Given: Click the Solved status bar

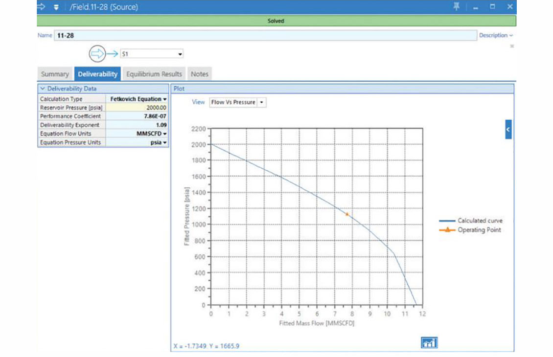Looking at the screenshot, I should [x=276, y=21].
